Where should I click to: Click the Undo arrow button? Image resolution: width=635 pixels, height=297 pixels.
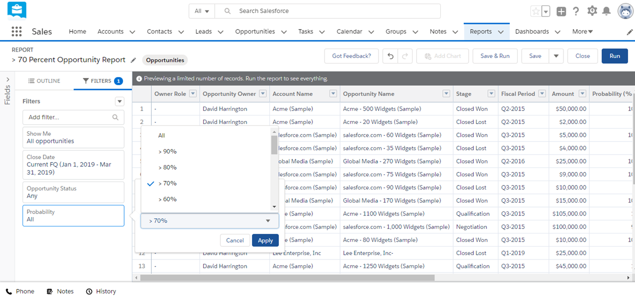390,56
